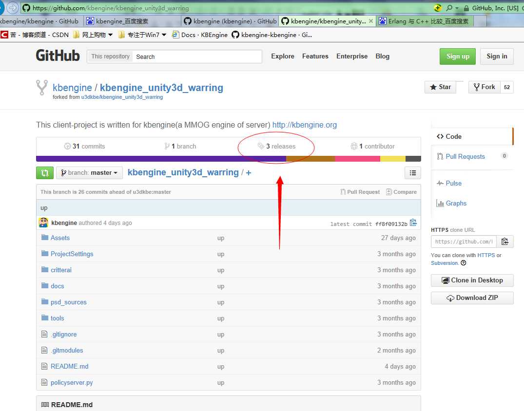Click the README.md file icon in list
The height and width of the screenshot is (411, 524).
tap(44, 366)
